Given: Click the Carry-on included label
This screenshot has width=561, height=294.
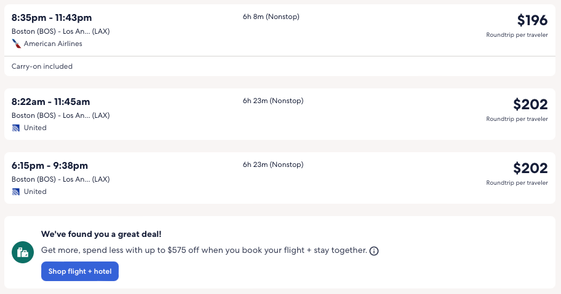Looking at the screenshot, I should 42,66.
